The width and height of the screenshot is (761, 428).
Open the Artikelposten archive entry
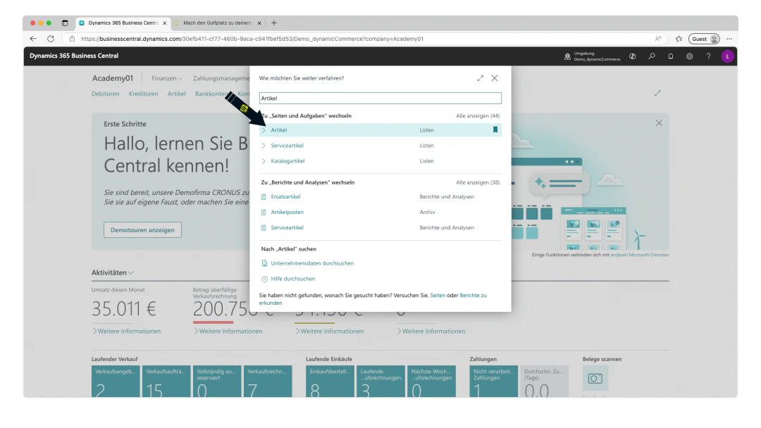tap(287, 213)
